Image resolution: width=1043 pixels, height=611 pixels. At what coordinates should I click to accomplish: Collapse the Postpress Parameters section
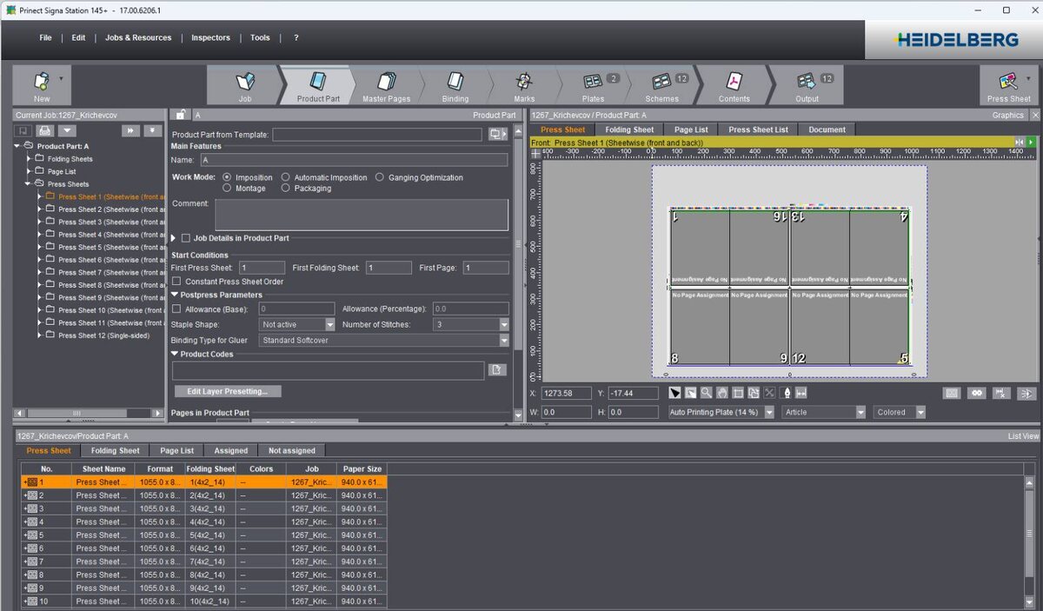[x=175, y=296]
